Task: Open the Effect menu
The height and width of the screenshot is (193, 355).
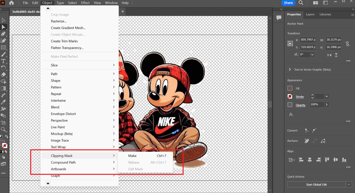Action: coord(85,3)
